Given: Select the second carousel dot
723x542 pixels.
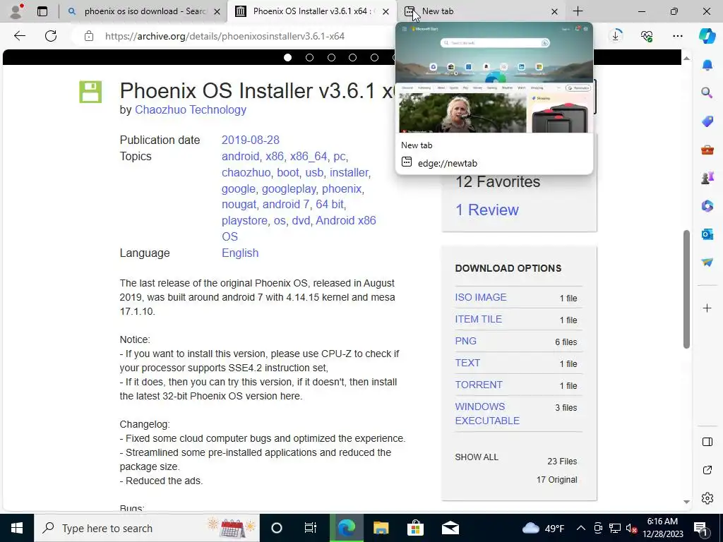Looking at the screenshot, I should pyautogui.click(x=309, y=58).
